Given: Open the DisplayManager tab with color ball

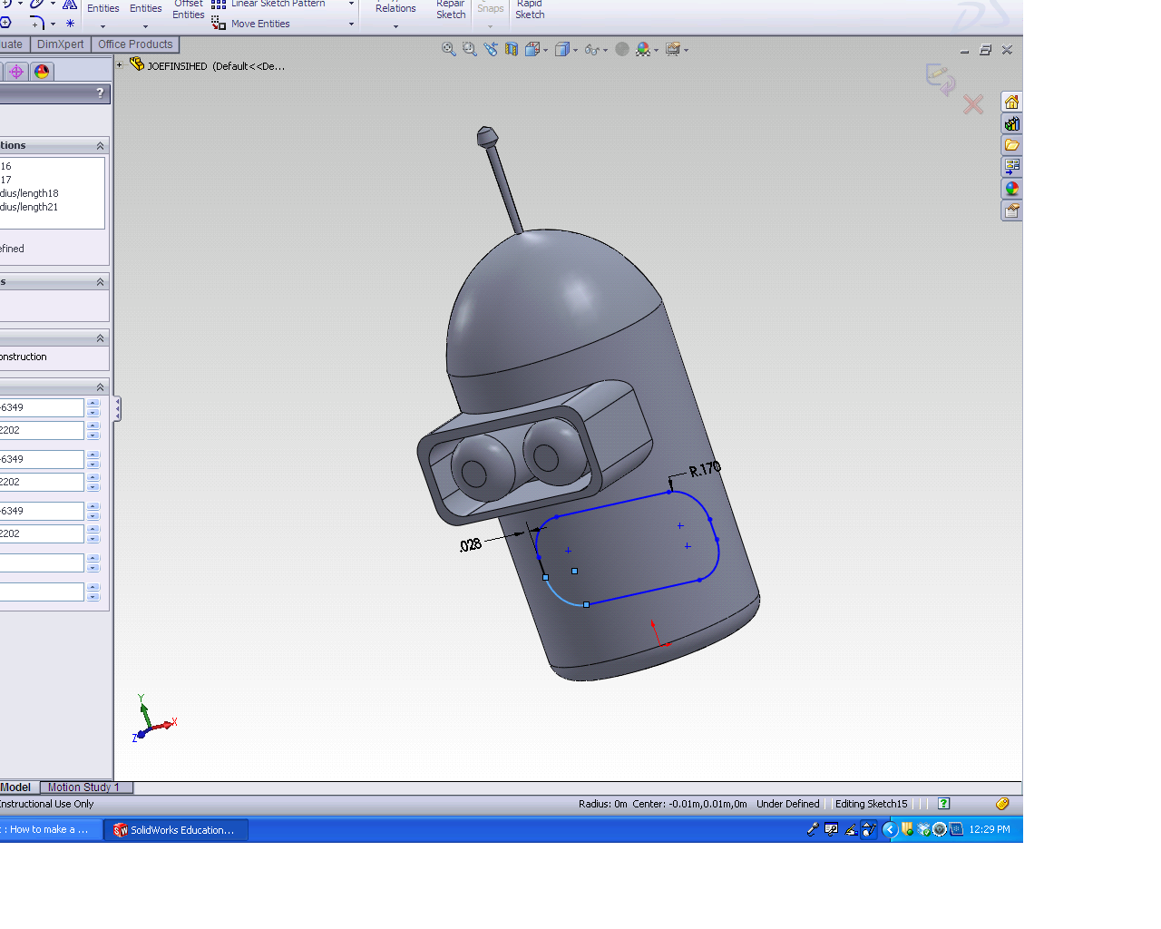Looking at the screenshot, I should click(x=42, y=72).
